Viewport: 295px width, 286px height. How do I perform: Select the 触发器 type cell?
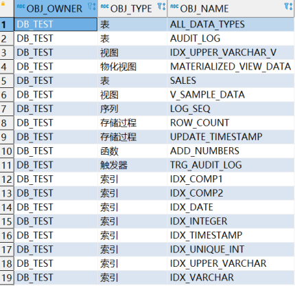point(132,165)
